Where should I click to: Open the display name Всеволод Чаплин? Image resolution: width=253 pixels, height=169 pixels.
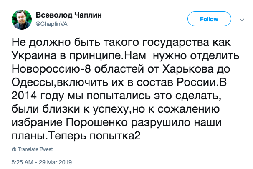tap(69, 15)
